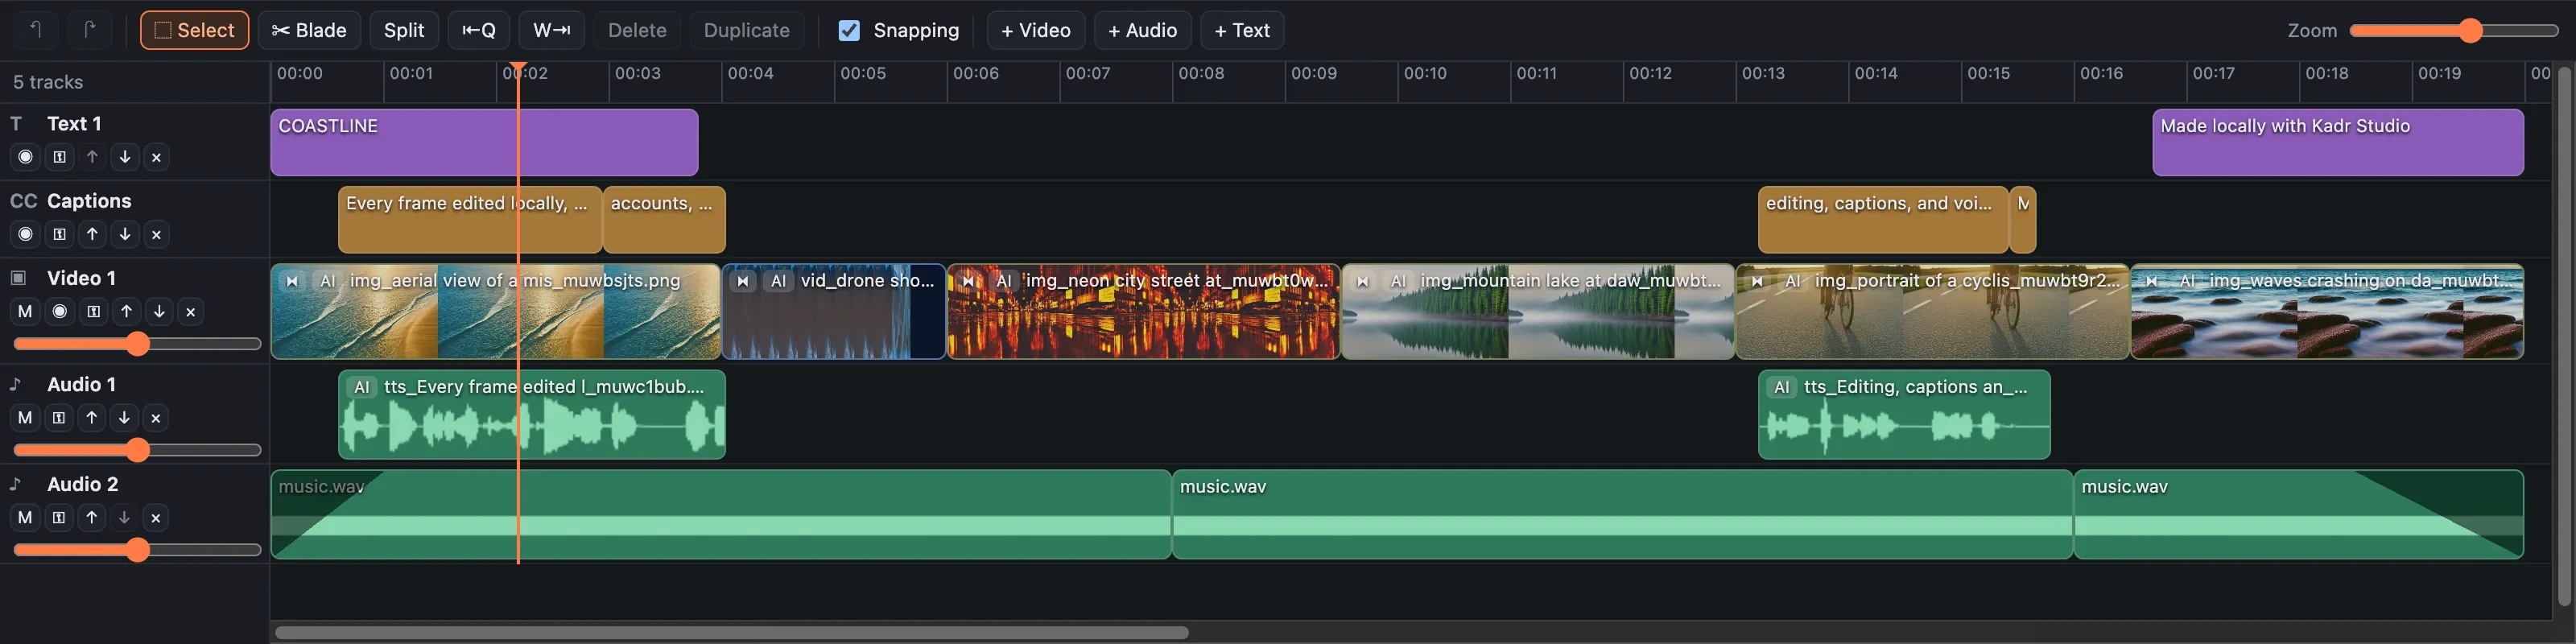The image size is (2576, 644).
Task: Mute the Audio 2 track
Action: (25, 517)
